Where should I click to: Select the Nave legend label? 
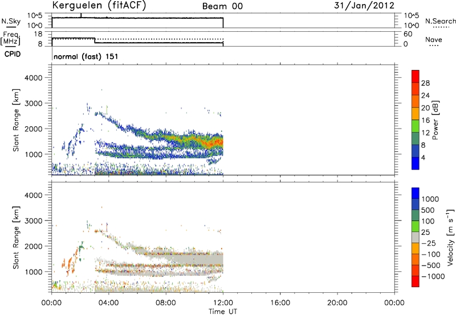(434, 39)
